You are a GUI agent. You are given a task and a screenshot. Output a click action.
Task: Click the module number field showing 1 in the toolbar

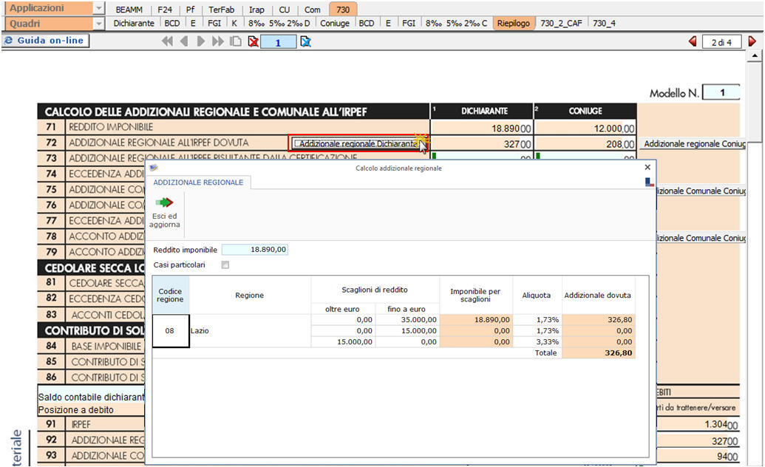tap(278, 42)
